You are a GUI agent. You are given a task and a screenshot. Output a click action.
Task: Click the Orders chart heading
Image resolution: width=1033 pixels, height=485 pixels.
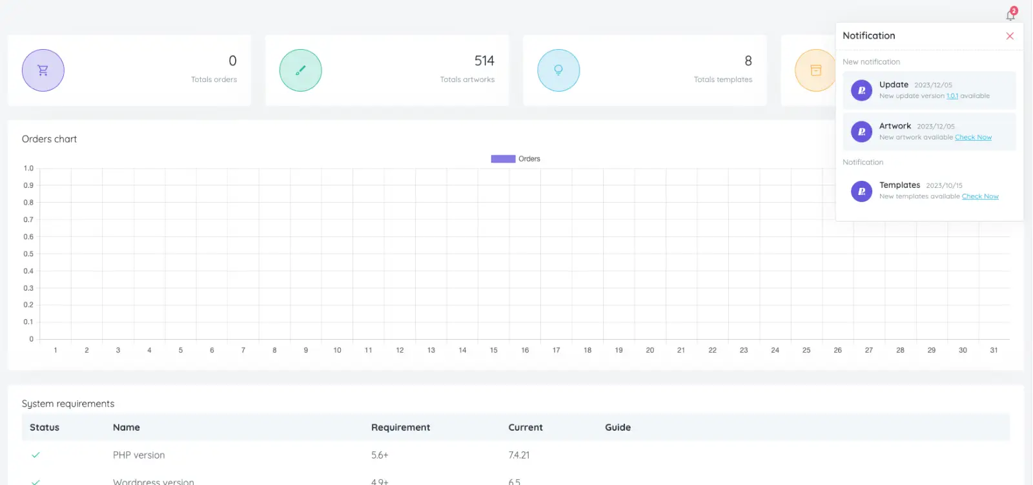point(49,139)
